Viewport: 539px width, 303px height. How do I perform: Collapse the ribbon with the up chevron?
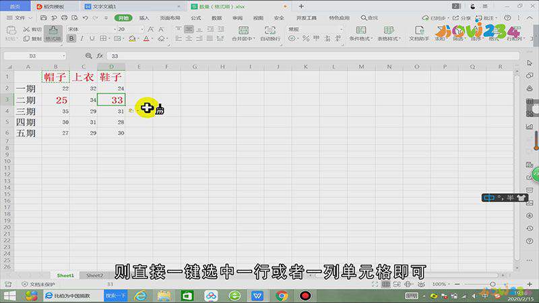[x=530, y=18]
